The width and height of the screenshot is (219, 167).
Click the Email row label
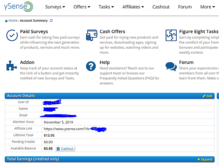[23, 115]
